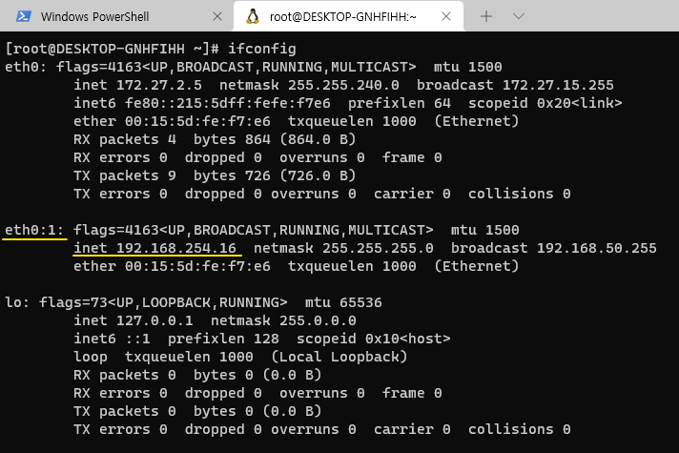Click inet 172.27.2.5 address
Viewport: 679px width, 453px height.
click(x=137, y=85)
